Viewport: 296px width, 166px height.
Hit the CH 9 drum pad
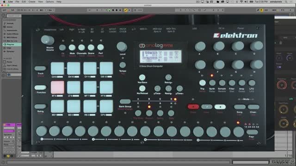(57, 69)
